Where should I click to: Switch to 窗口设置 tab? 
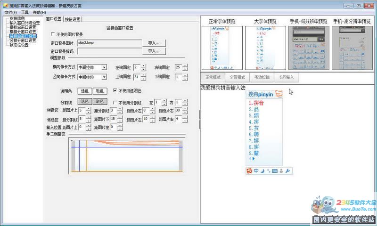coord(53,19)
